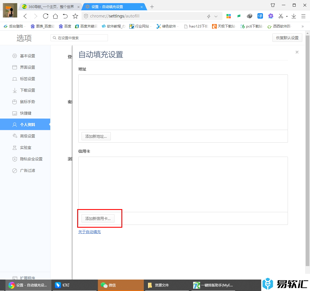This screenshot has height=291, width=310.
Task: Open the 关于自动填充 link
Action: pyautogui.click(x=90, y=232)
